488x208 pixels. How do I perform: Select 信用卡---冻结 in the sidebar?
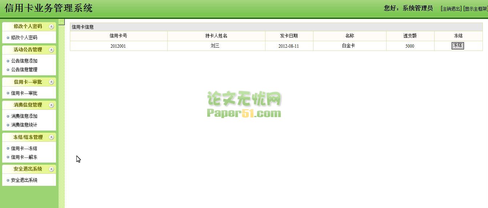point(24,148)
